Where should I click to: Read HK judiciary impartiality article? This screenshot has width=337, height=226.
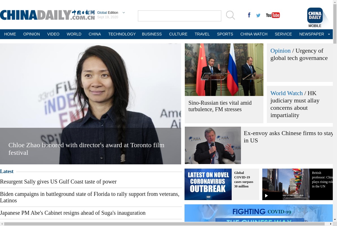pyautogui.click(x=295, y=104)
